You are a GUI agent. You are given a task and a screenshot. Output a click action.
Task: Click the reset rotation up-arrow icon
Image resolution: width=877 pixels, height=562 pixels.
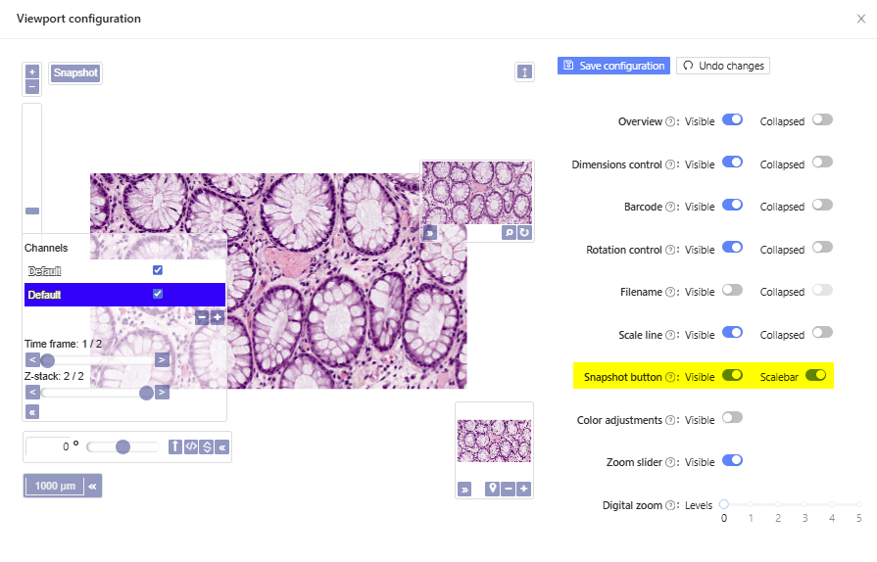pos(175,446)
